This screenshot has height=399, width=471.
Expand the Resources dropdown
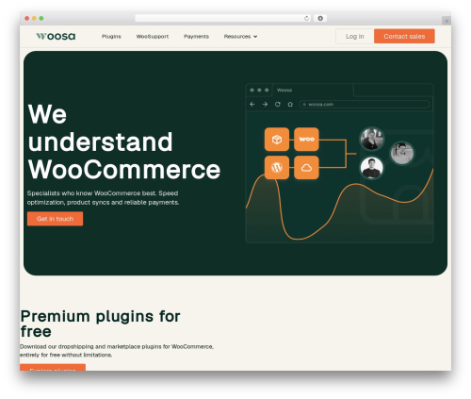click(240, 37)
